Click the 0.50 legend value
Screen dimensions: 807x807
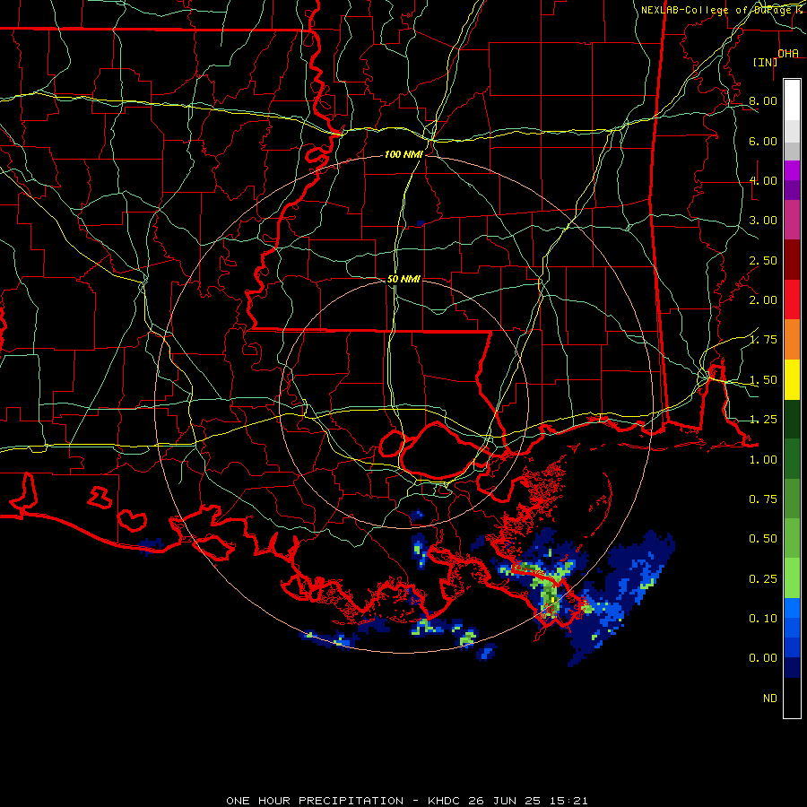coord(763,539)
